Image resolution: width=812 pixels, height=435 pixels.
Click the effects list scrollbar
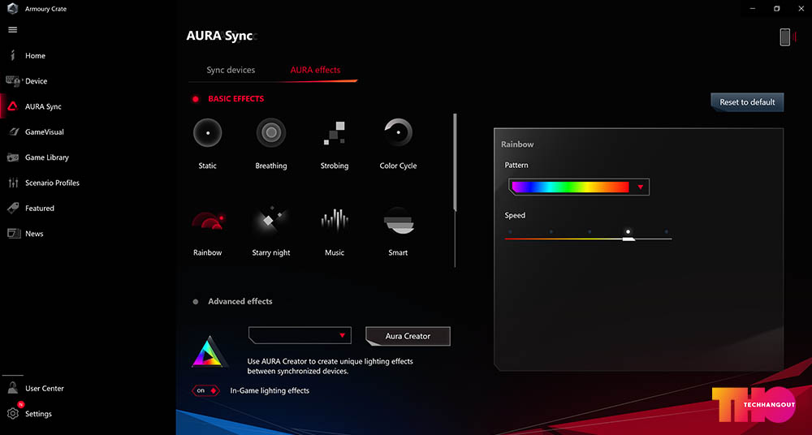(x=455, y=162)
